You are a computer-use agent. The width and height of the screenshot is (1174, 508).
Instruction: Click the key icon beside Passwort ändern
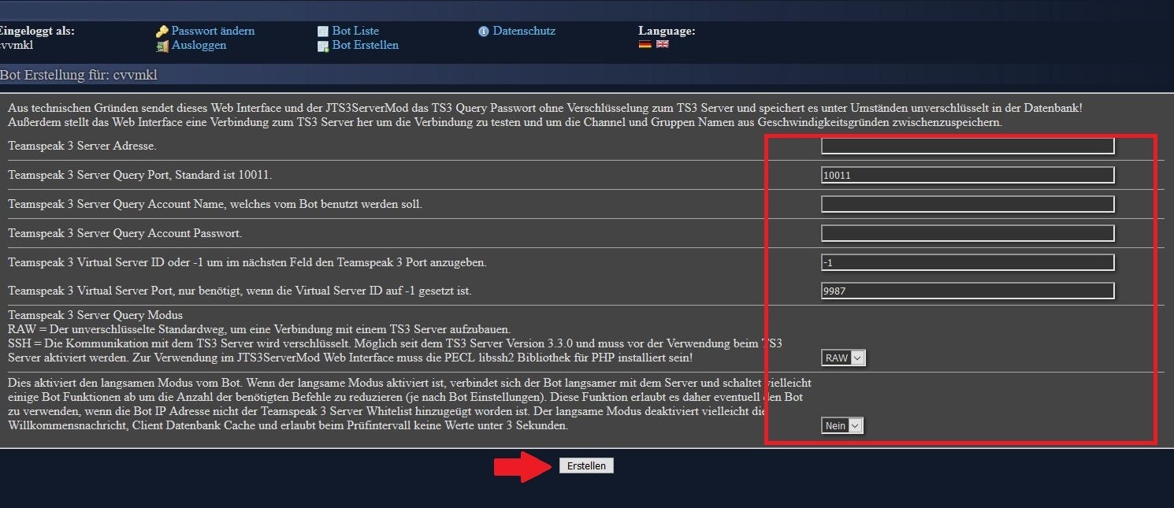point(162,32)
